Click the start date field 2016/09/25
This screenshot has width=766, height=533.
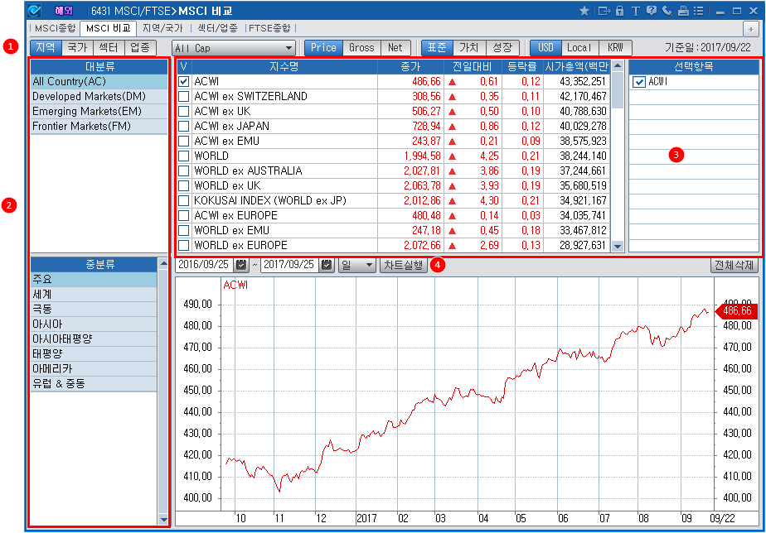pyautogui.click(x=205, y=265)
